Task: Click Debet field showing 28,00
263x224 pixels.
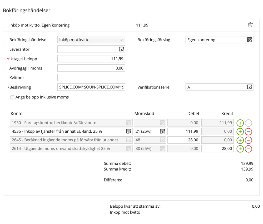Action: 183,140
